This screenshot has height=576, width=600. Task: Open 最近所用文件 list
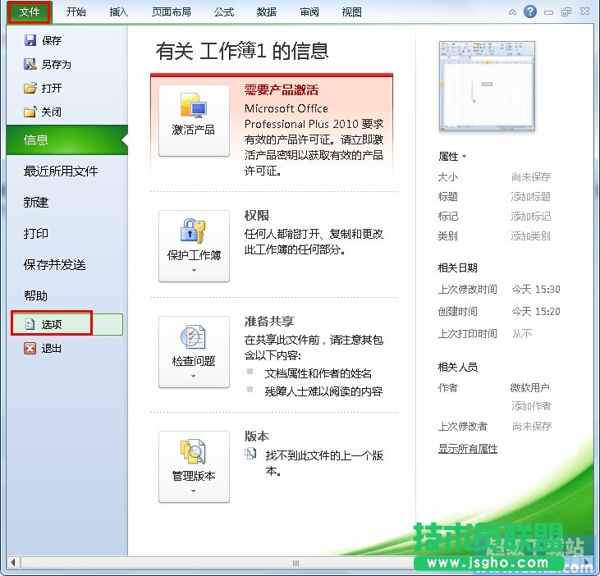point(61,171)
